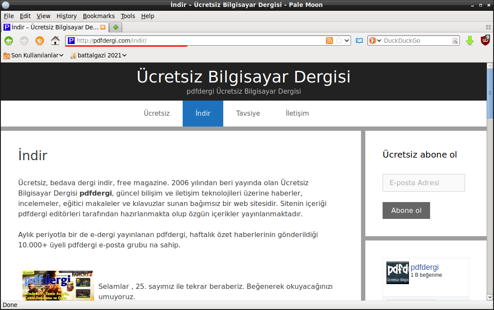Open the home page icon

[55, 40]
